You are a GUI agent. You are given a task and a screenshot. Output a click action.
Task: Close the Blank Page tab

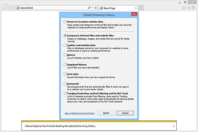[x=136, y=8]
